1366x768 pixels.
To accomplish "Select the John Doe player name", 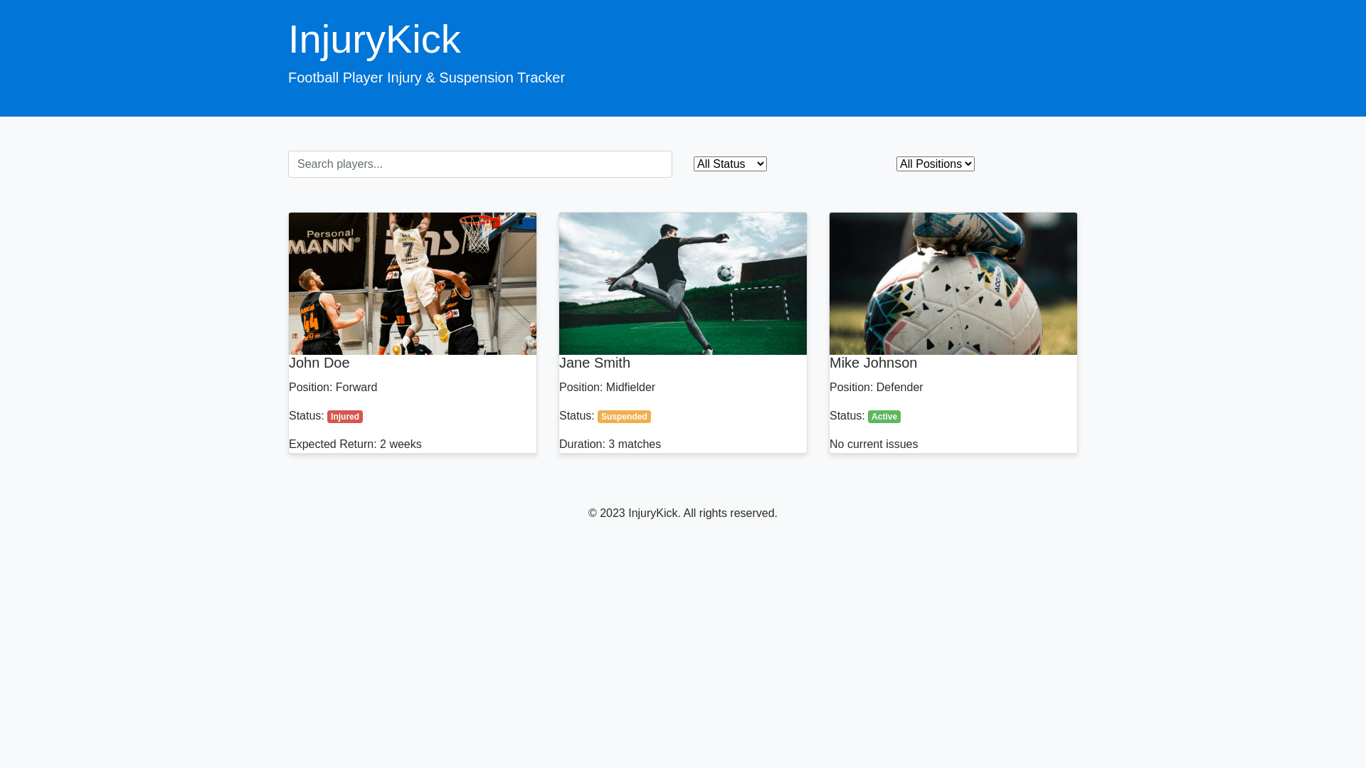I will [x=319, y=363].
